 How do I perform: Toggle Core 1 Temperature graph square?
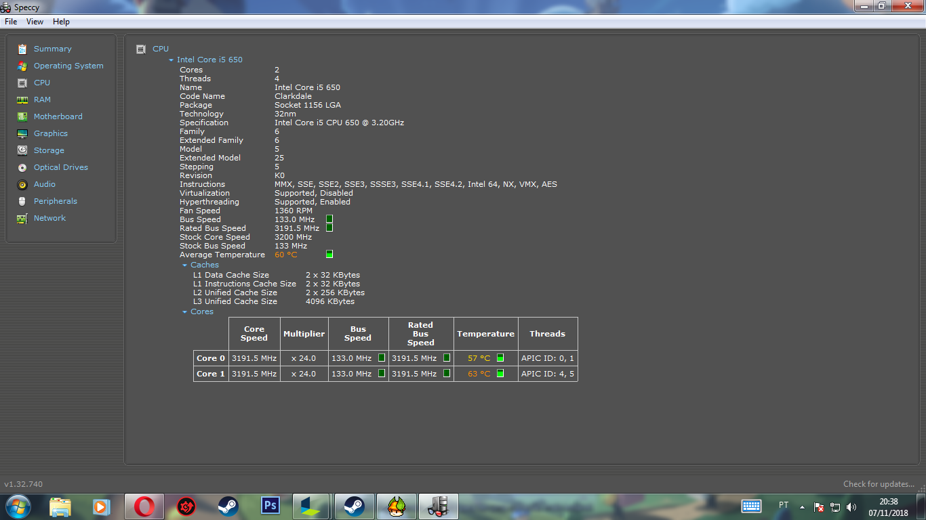[x=500, y=374]
